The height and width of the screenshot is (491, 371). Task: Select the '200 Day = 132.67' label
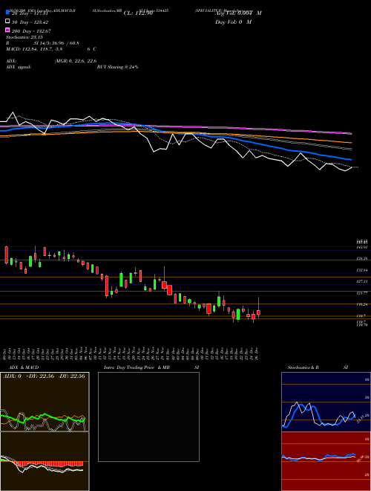pos(32,31)
